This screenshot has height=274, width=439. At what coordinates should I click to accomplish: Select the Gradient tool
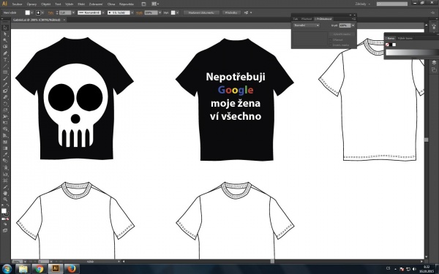pos(5,148)
